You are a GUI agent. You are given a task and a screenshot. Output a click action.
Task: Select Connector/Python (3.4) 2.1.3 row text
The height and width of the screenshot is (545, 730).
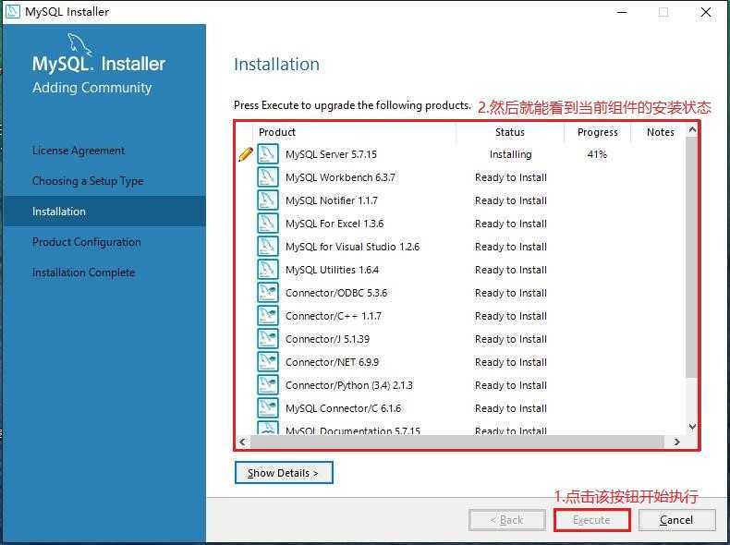tap(348, 385)
